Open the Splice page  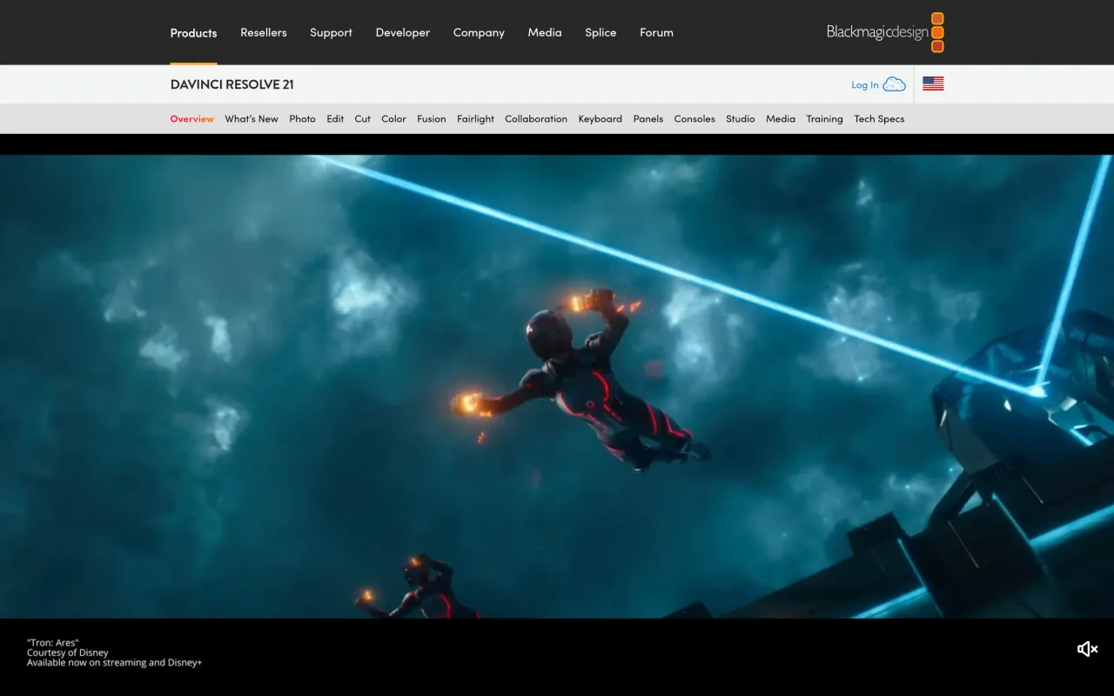click(601, 33)
